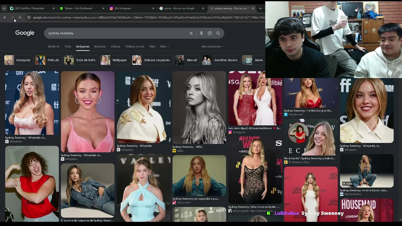Viewport: 402px width, 226px height.
Task: Open 'Sydney Sweeney les respondió a sus...' link
Action: (x=196, y=199)
